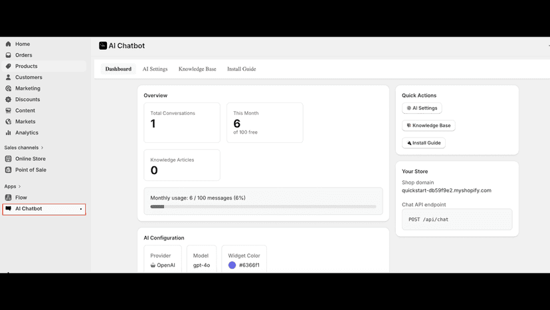Screen dimensions: 550x310
Task: Open the Install Guide tab
Action: pyautogui.click(x=241, y=69)
